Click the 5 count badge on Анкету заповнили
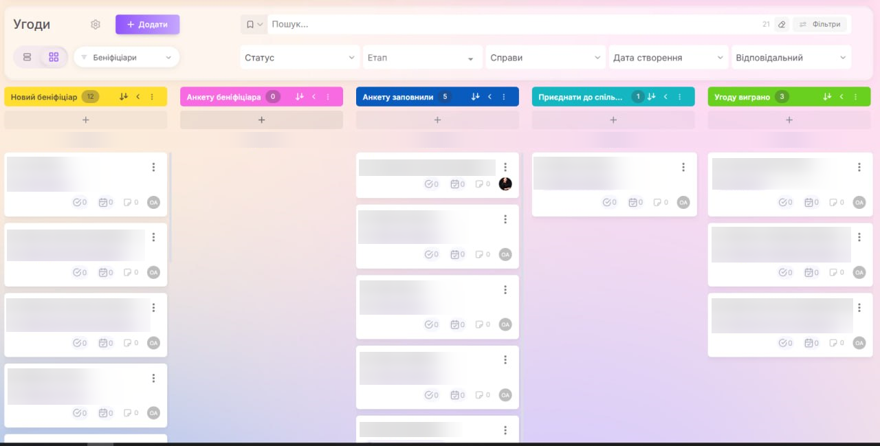This screenshot has height=446, width=880. (445, 97)
